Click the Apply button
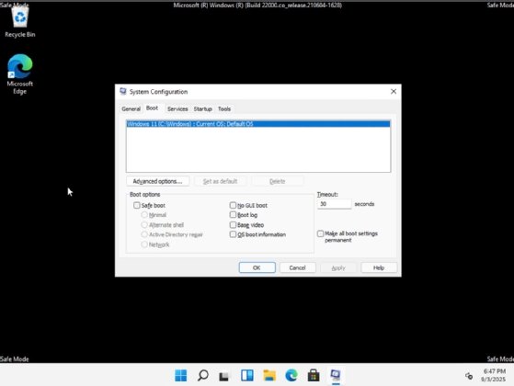Viewport: 514px width, 386px height. (338, 267)
